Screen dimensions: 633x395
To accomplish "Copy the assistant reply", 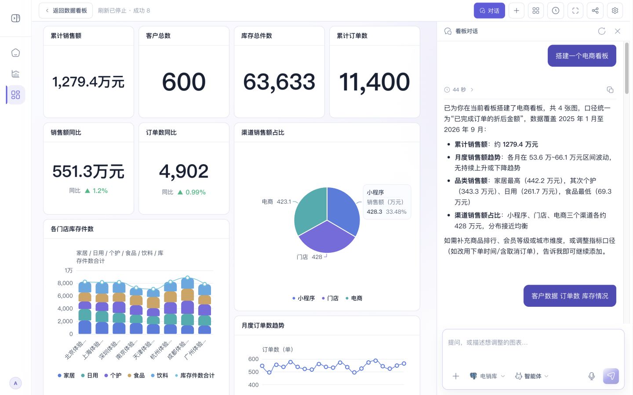I will point(610,90).
